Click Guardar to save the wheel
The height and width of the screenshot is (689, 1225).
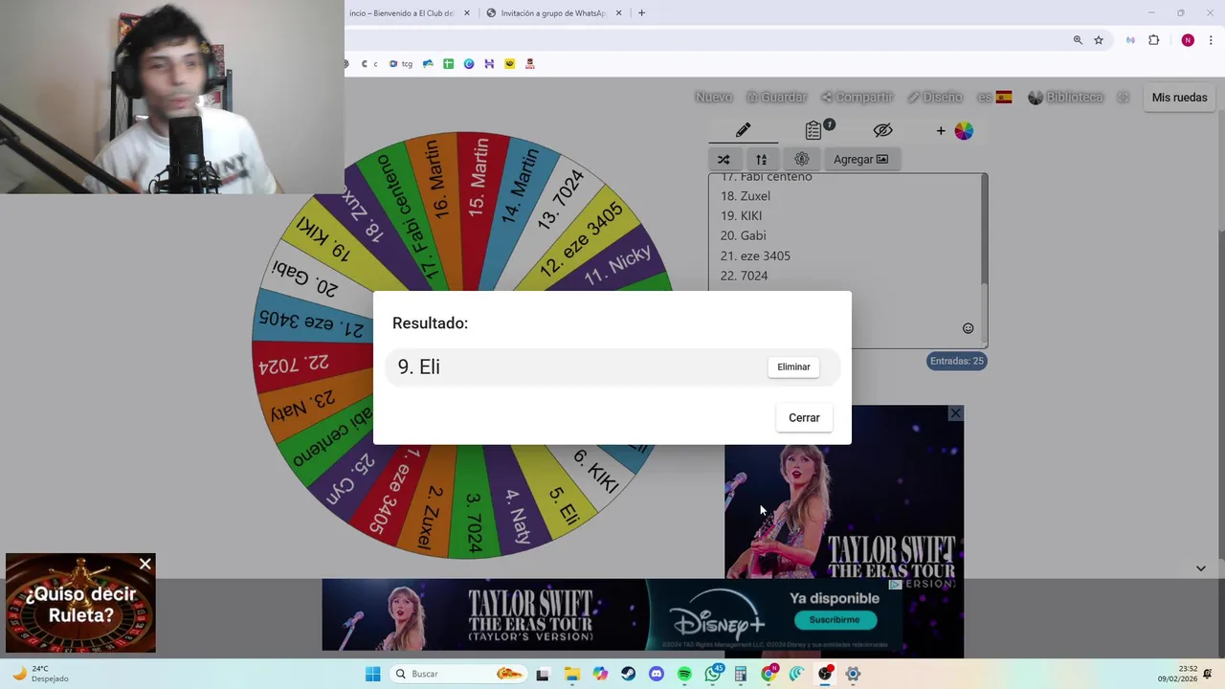(776, 98)
